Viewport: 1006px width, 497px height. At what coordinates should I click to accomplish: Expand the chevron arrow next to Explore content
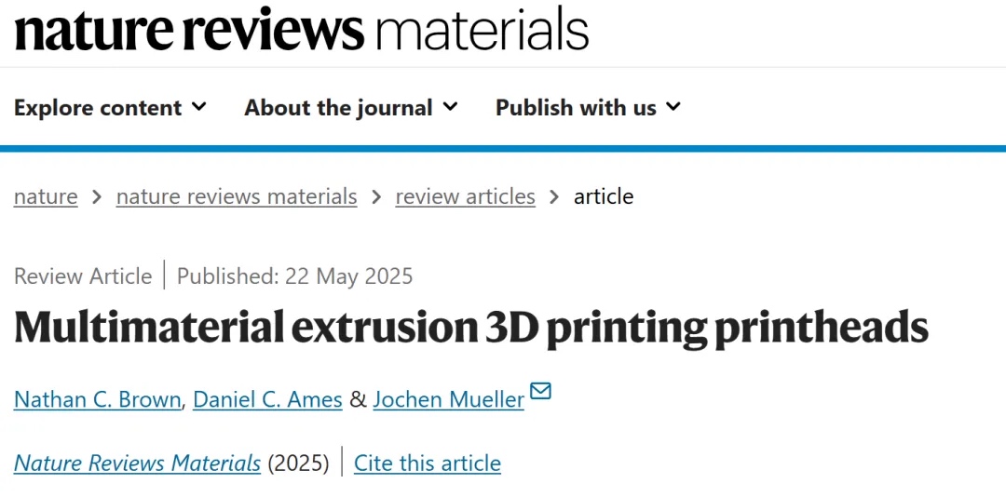coord(198,107)
